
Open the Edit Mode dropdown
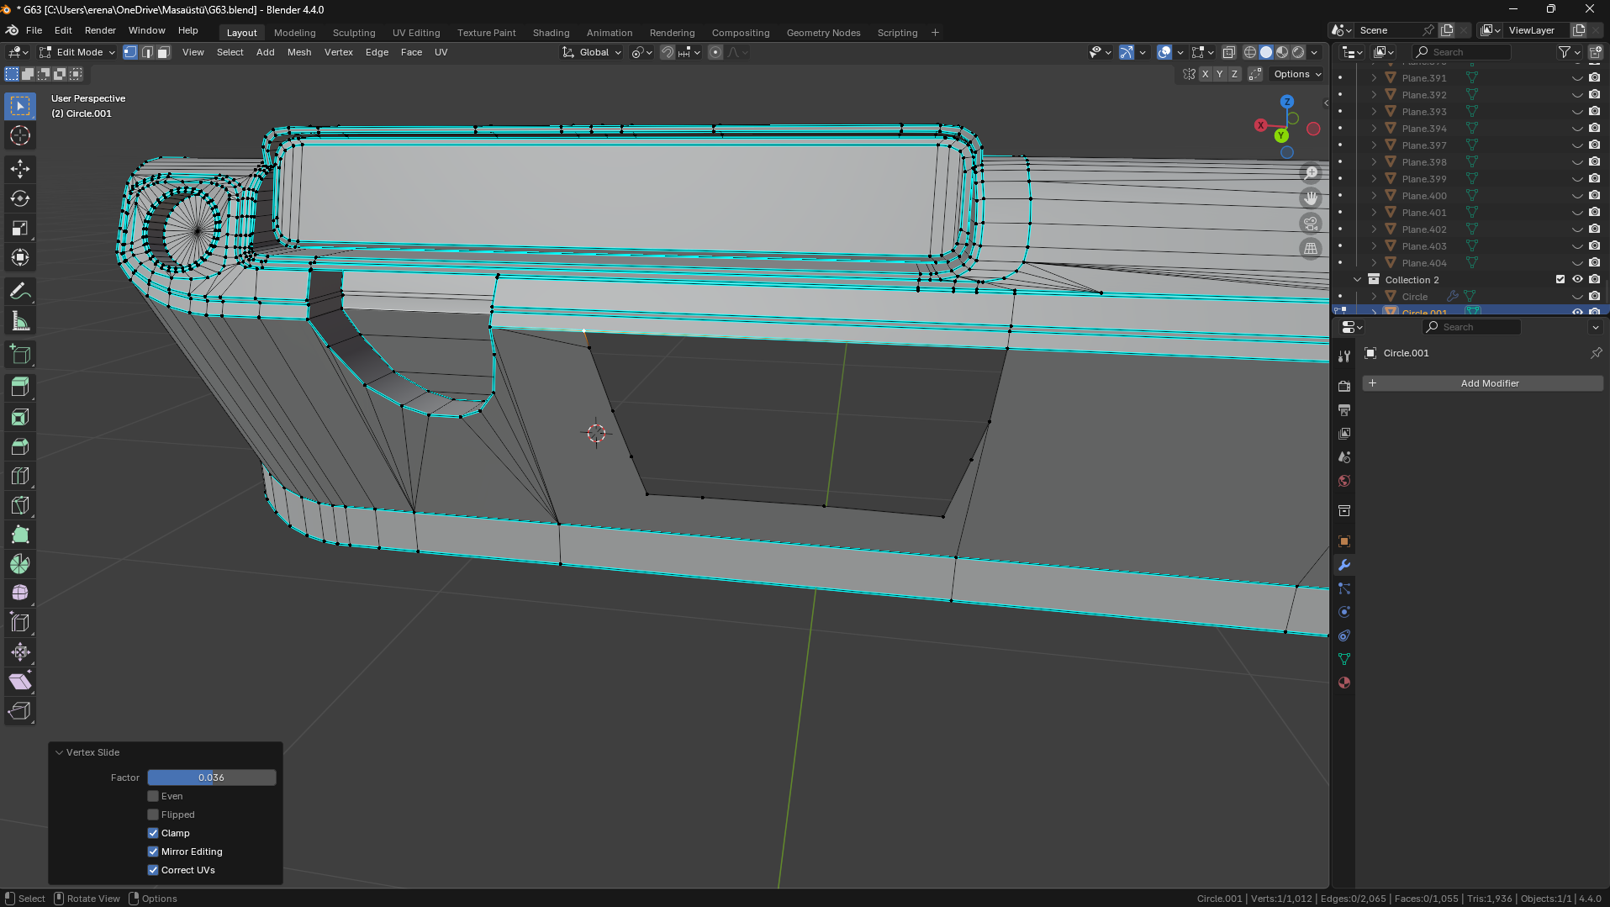click(78, 52)
